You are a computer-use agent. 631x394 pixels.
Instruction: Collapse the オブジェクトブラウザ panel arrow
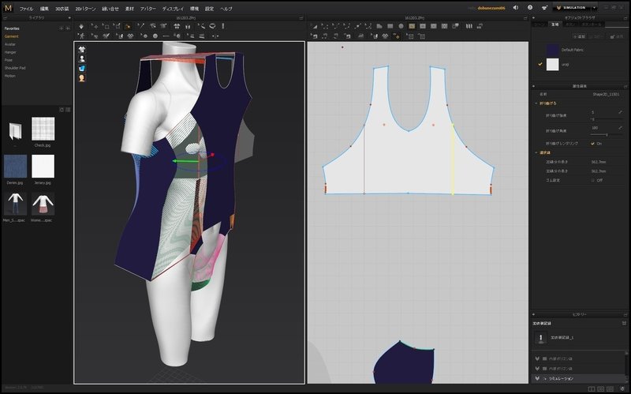pyautogui.click(x=534, y=17)
